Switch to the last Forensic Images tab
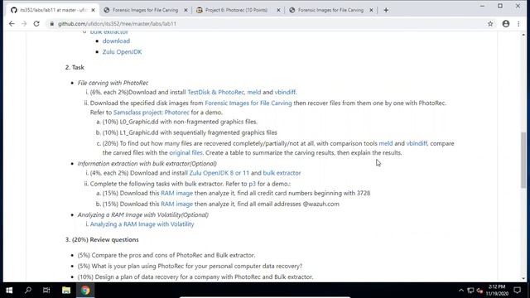 [x=330, y=10]
